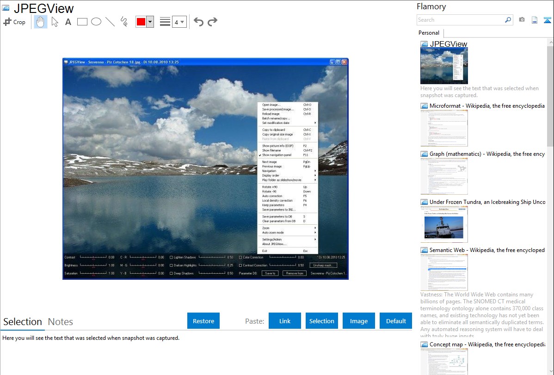Screen dimensions: 554x375
Task: Click the Semantic Web - Wikipedia list title
Action: click(487, 250)
